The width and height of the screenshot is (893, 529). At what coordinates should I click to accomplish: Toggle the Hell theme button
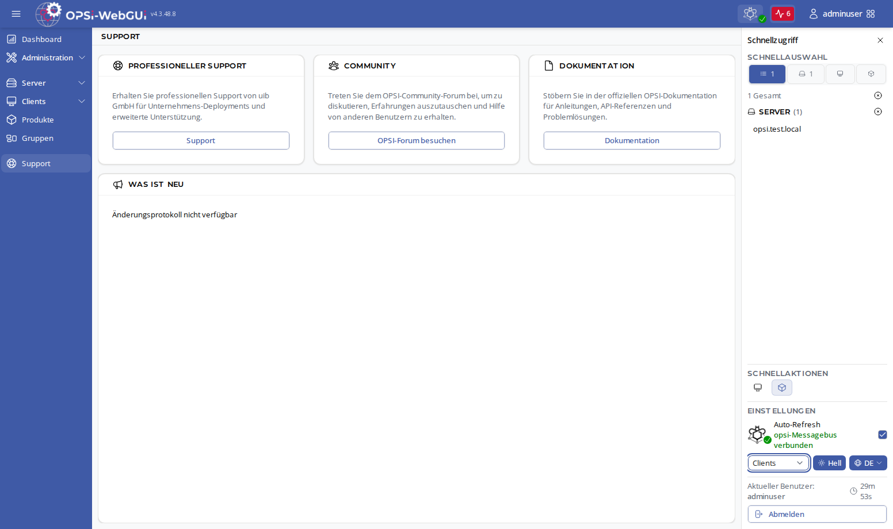pos(829,463)
